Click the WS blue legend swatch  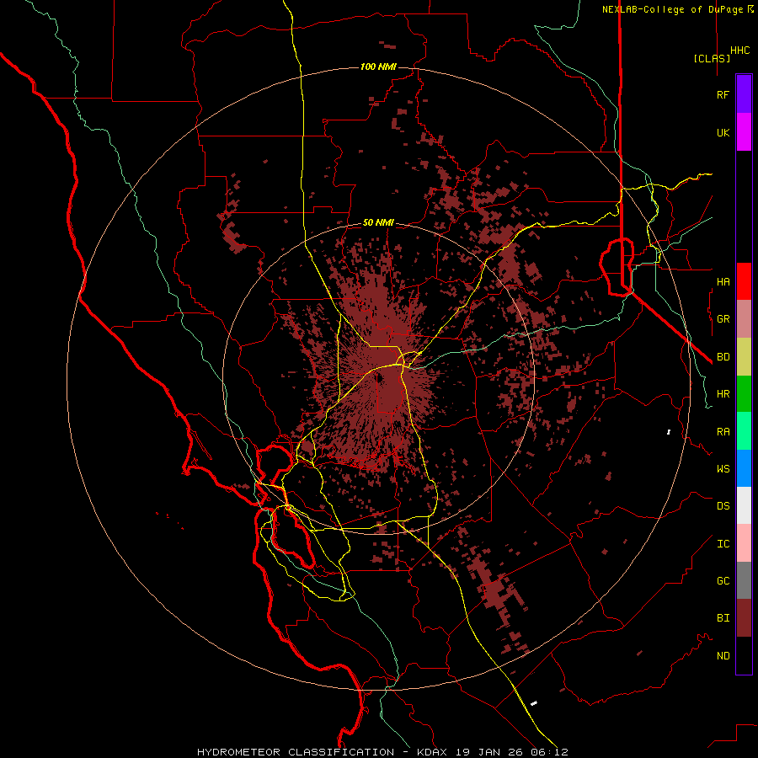pos(744,468)
